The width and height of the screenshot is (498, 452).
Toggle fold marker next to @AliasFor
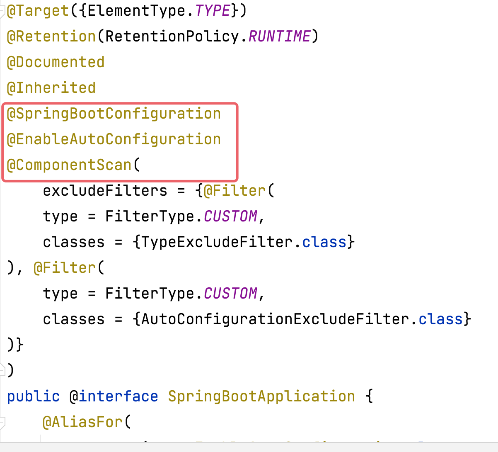click(2, 423)
